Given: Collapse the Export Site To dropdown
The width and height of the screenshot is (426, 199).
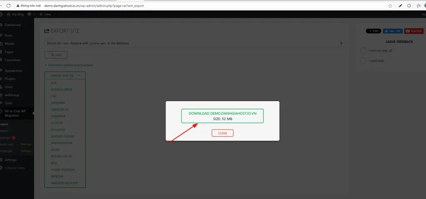Looking at the screenshot, I should click(79, 76).
